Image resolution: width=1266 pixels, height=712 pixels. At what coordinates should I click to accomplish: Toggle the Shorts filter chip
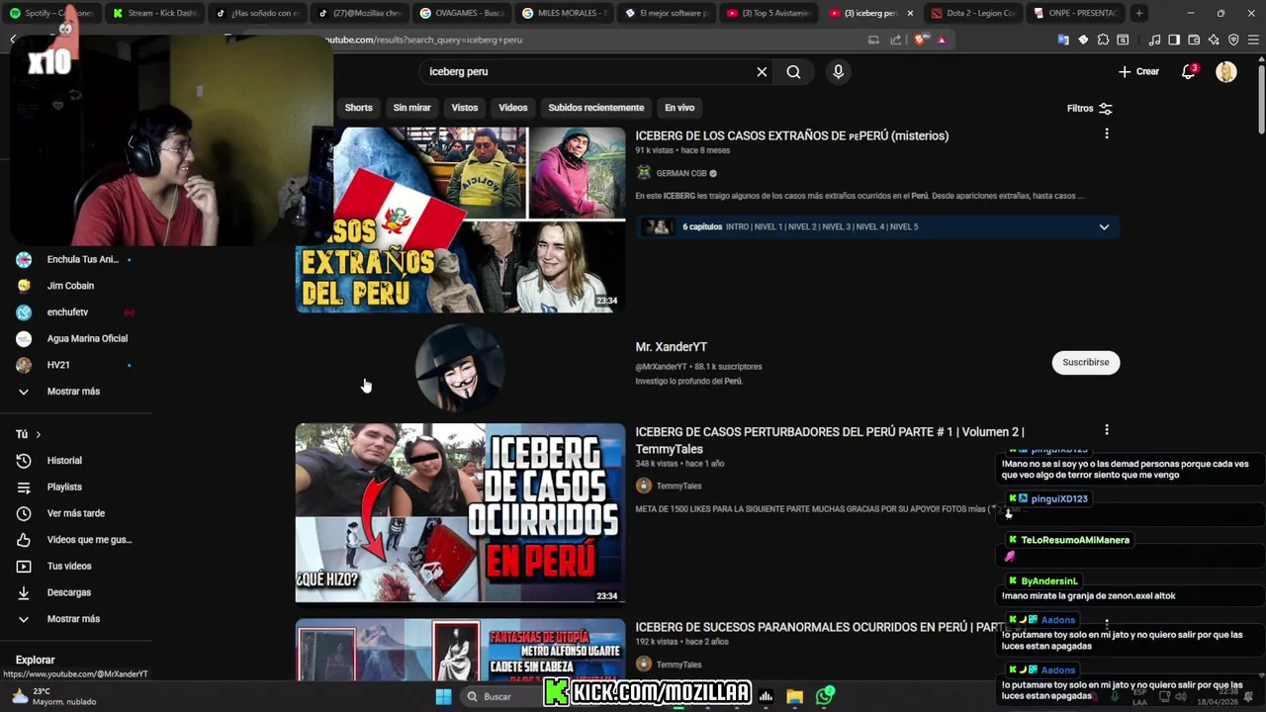pos(358,108)
